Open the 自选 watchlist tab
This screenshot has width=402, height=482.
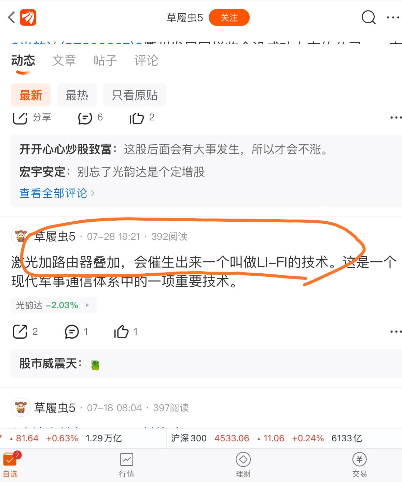coord(11,465)
